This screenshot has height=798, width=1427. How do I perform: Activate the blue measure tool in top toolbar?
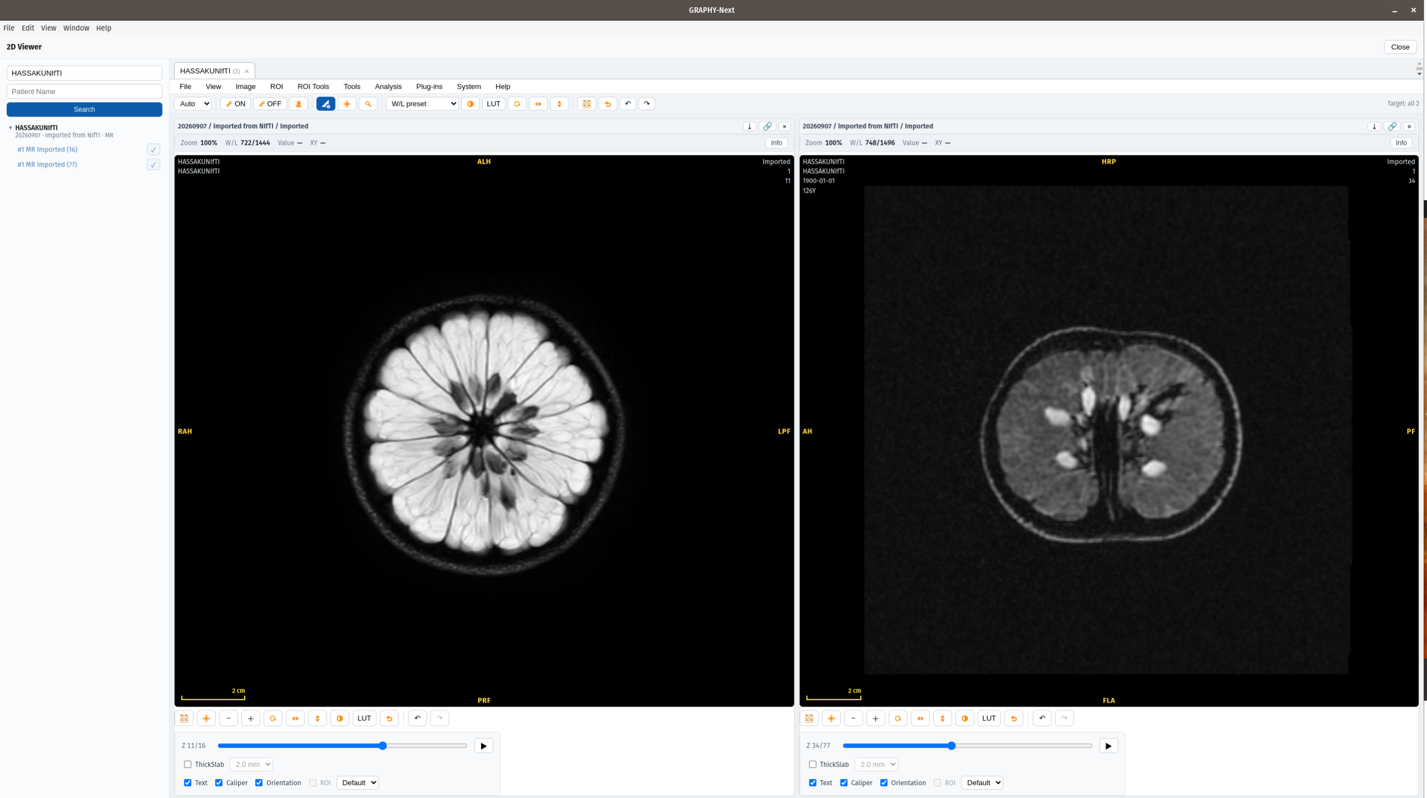326,104
